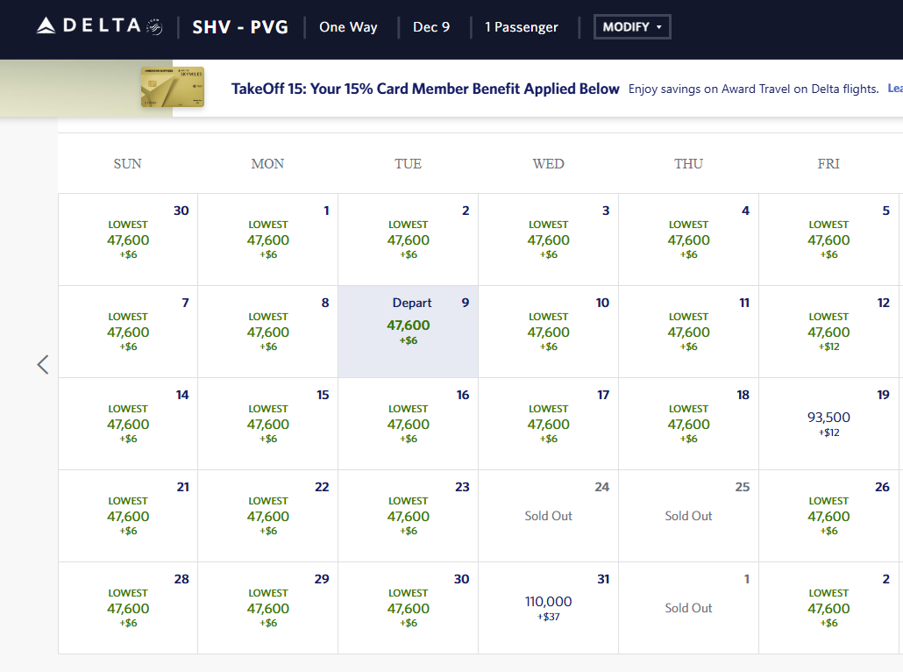Click the Delta logo in header

pyautogui.click(x=99, y=26)
